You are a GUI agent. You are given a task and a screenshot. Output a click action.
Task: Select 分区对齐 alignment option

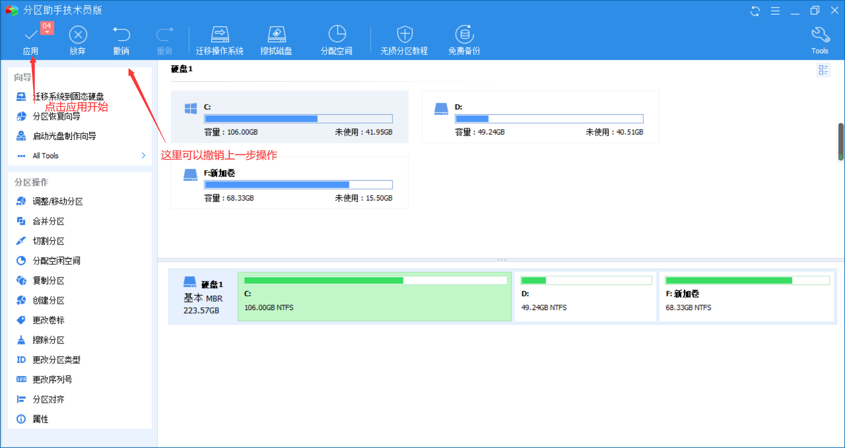pos(48,399)
